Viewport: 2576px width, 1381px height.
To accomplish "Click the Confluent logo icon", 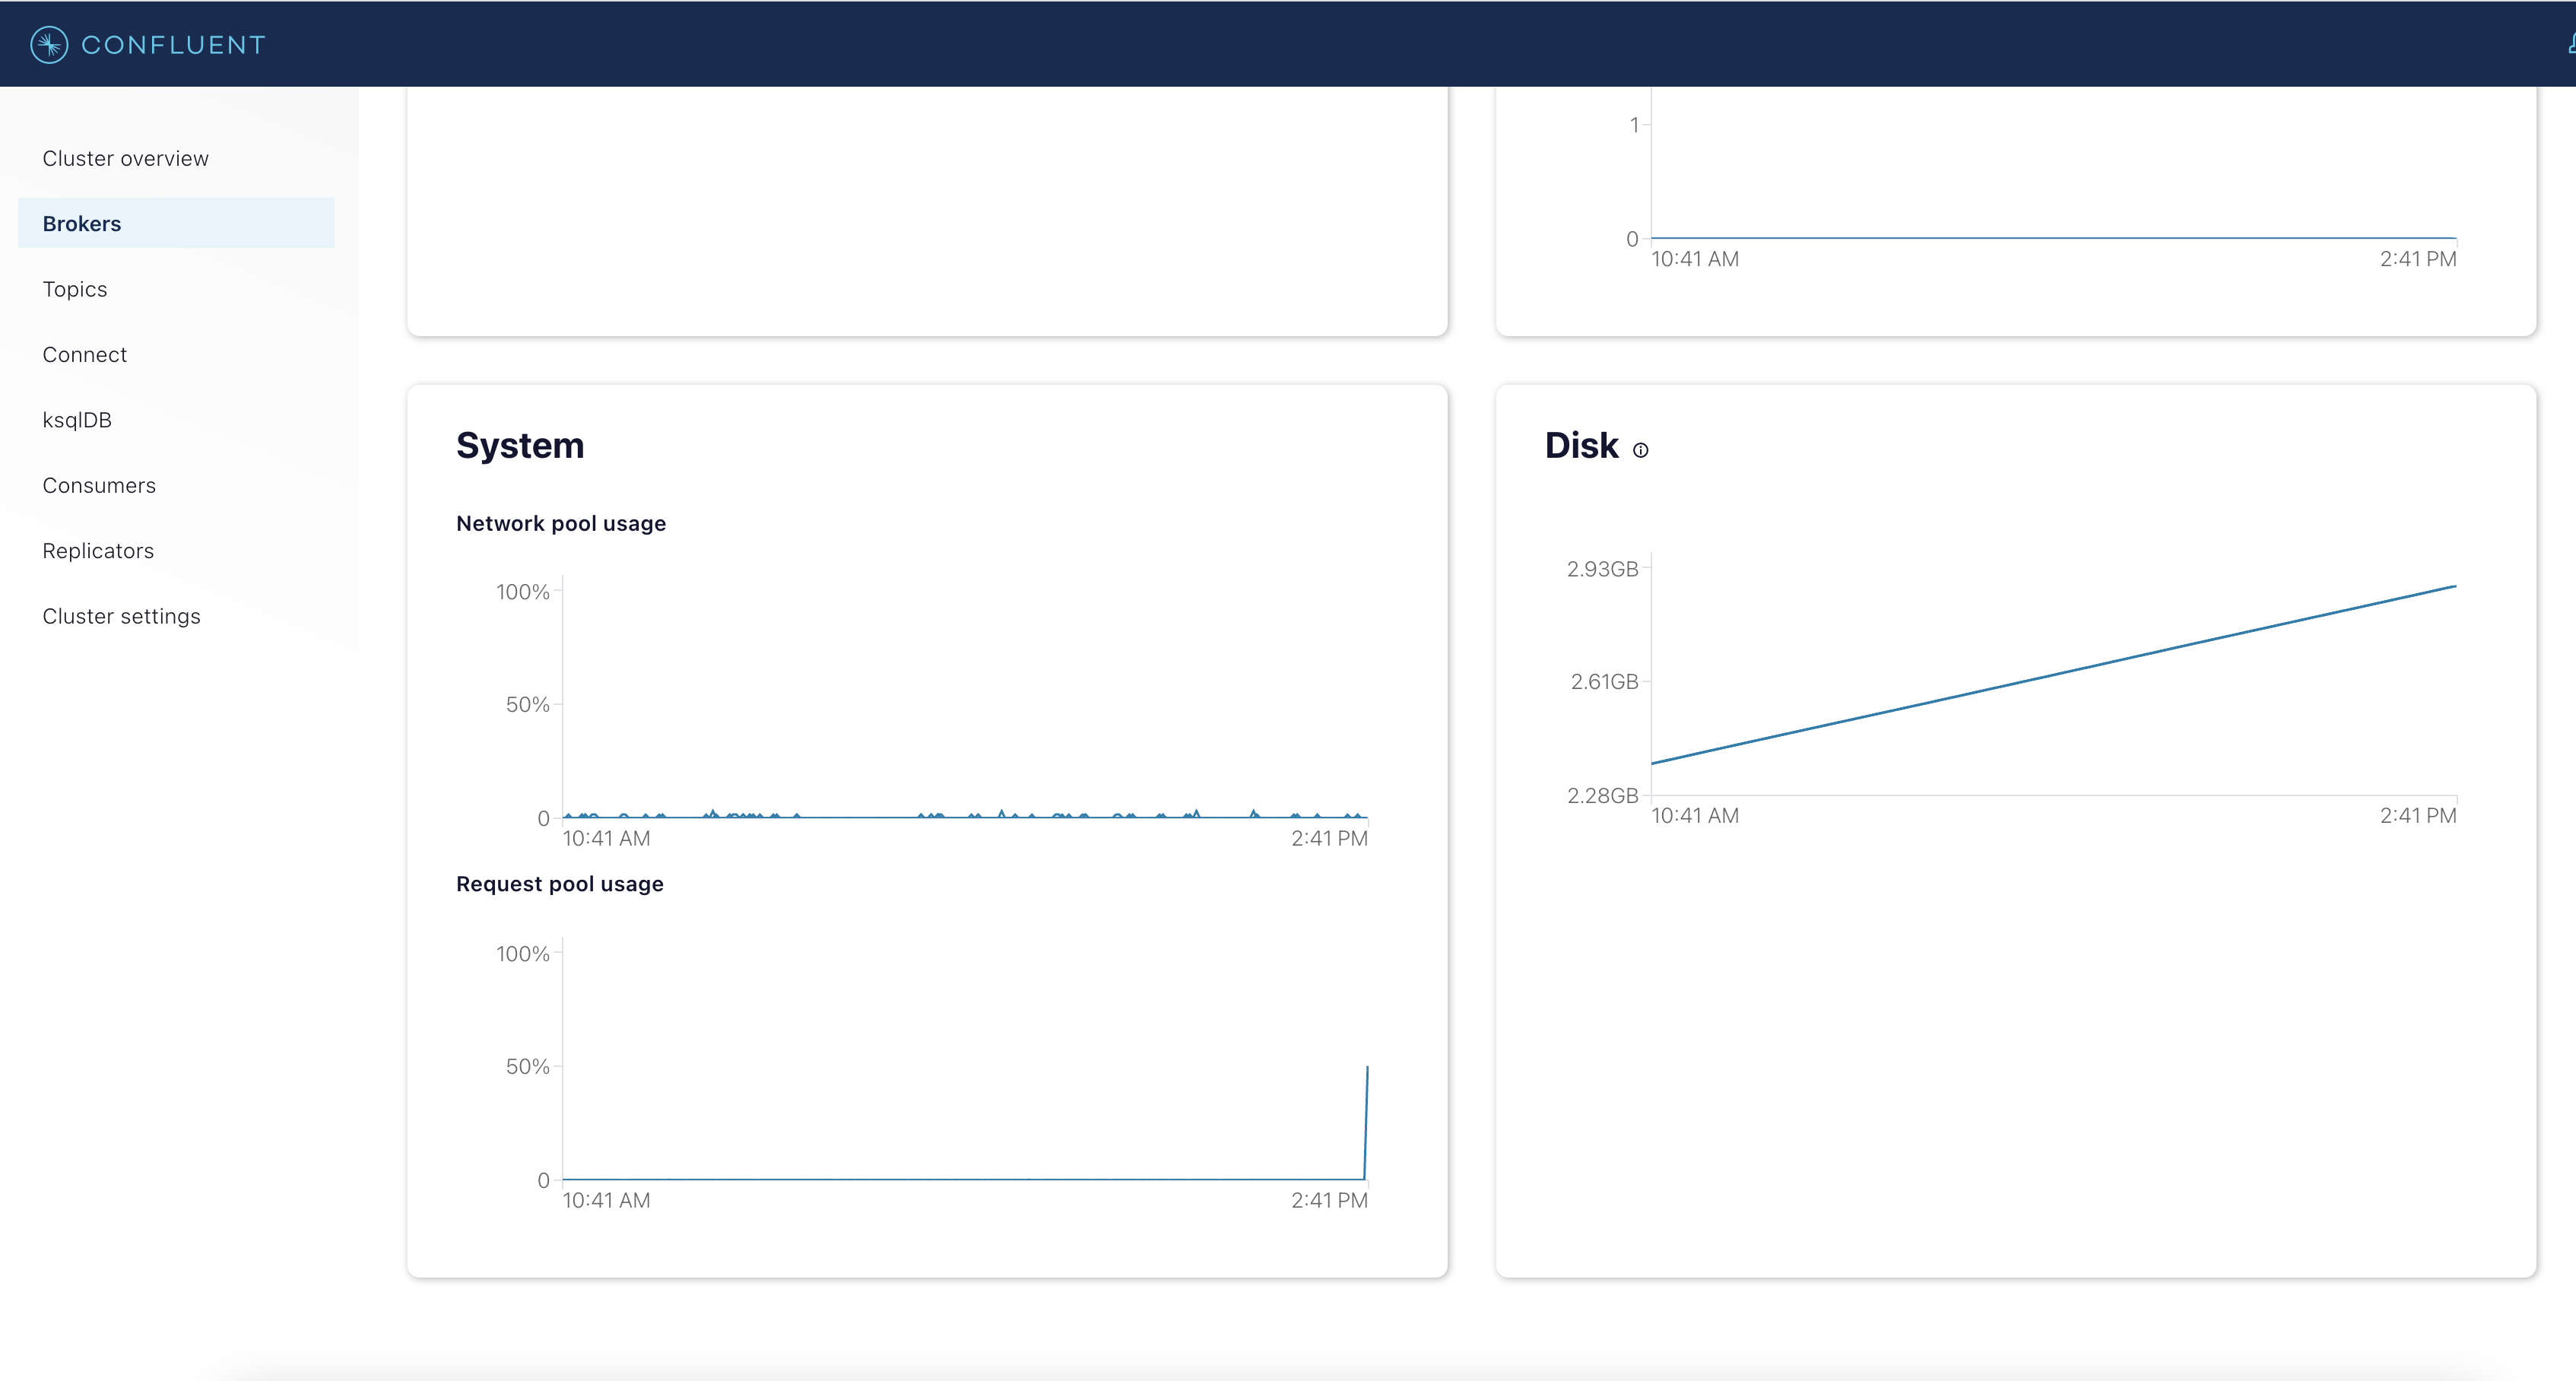I will tap(49, 45).
